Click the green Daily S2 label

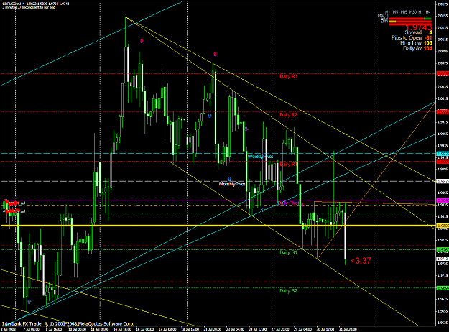pos(288,291)
